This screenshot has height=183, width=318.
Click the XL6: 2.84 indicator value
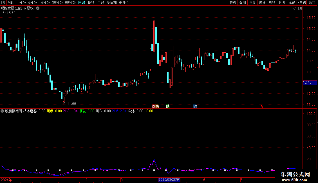coord(119,111)
